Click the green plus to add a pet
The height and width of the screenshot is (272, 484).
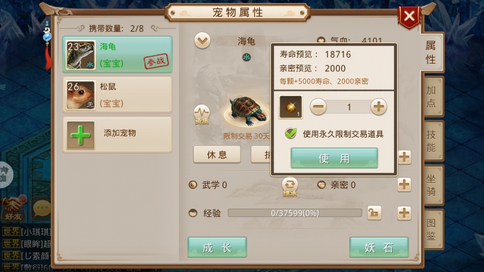[x=80, y=135]
